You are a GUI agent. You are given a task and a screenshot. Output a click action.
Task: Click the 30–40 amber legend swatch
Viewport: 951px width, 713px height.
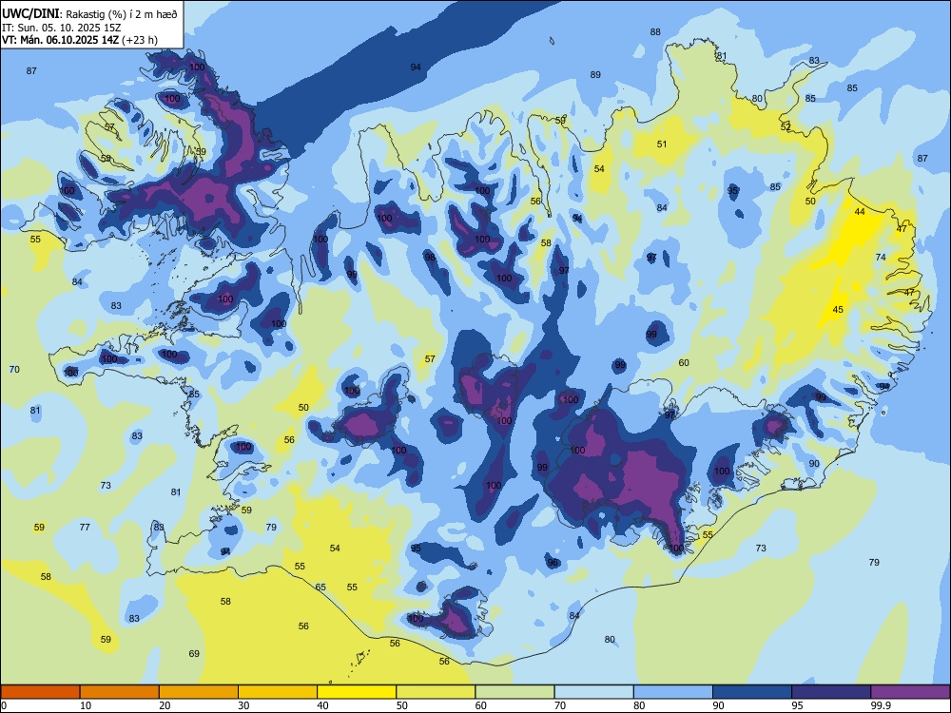278,692
